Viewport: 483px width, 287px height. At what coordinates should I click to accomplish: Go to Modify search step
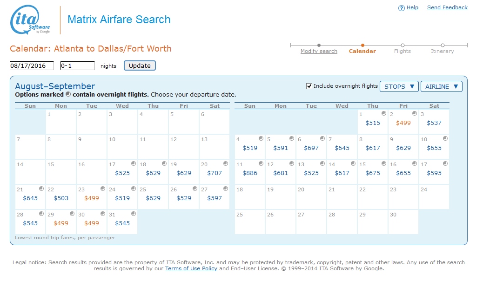point(319,51)
